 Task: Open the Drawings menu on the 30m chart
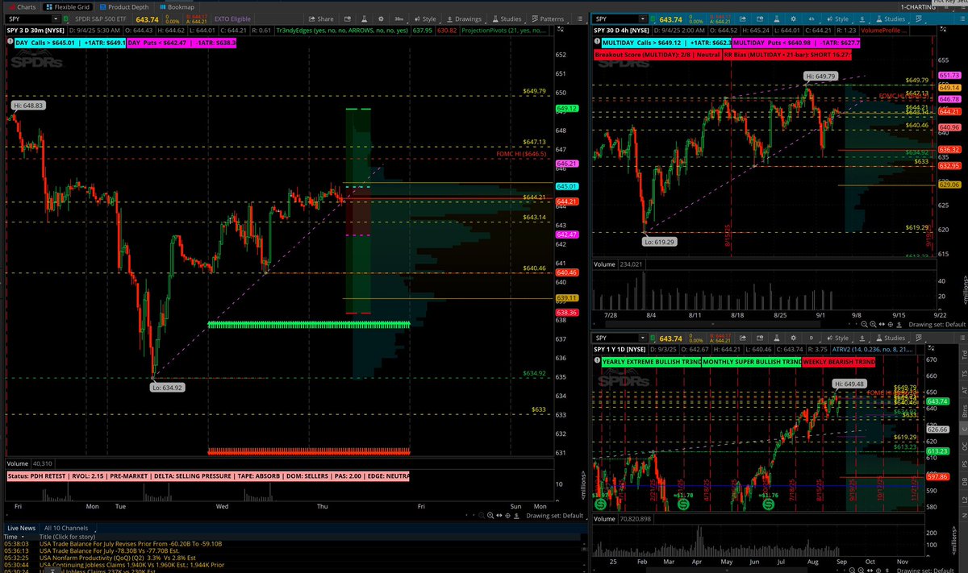click(x=463, y=19)
